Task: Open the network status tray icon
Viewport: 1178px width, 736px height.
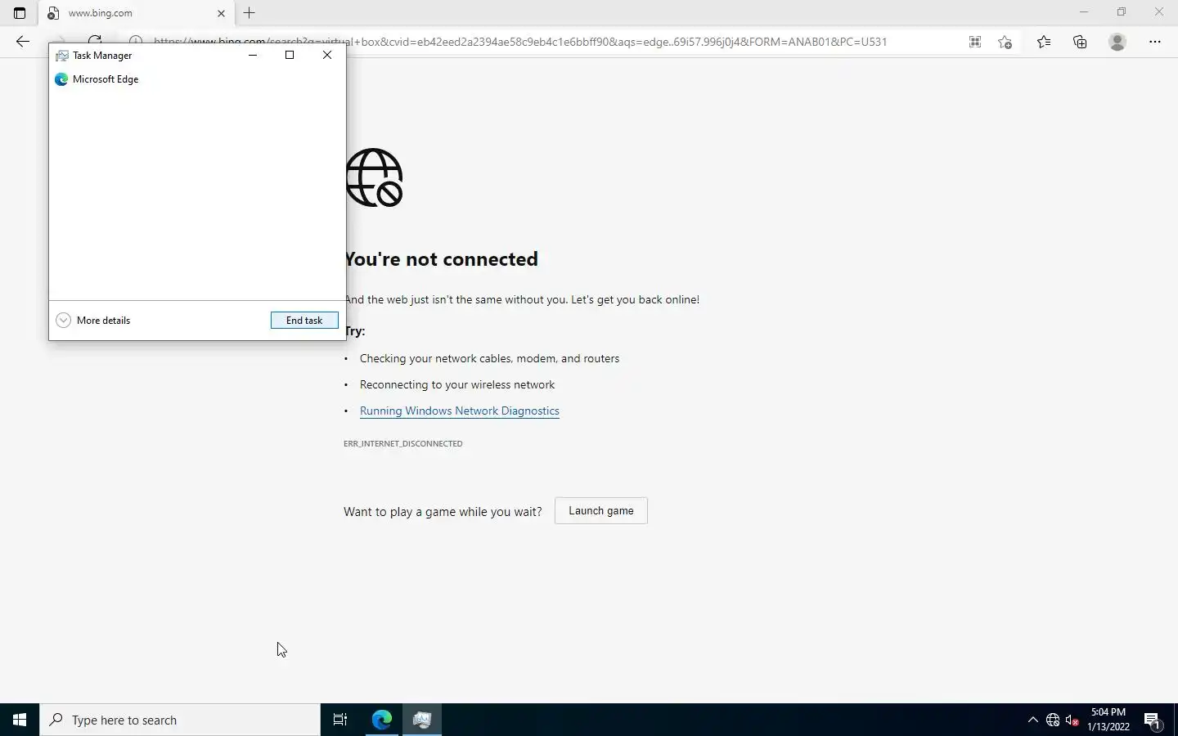Action: [1053, 720]
